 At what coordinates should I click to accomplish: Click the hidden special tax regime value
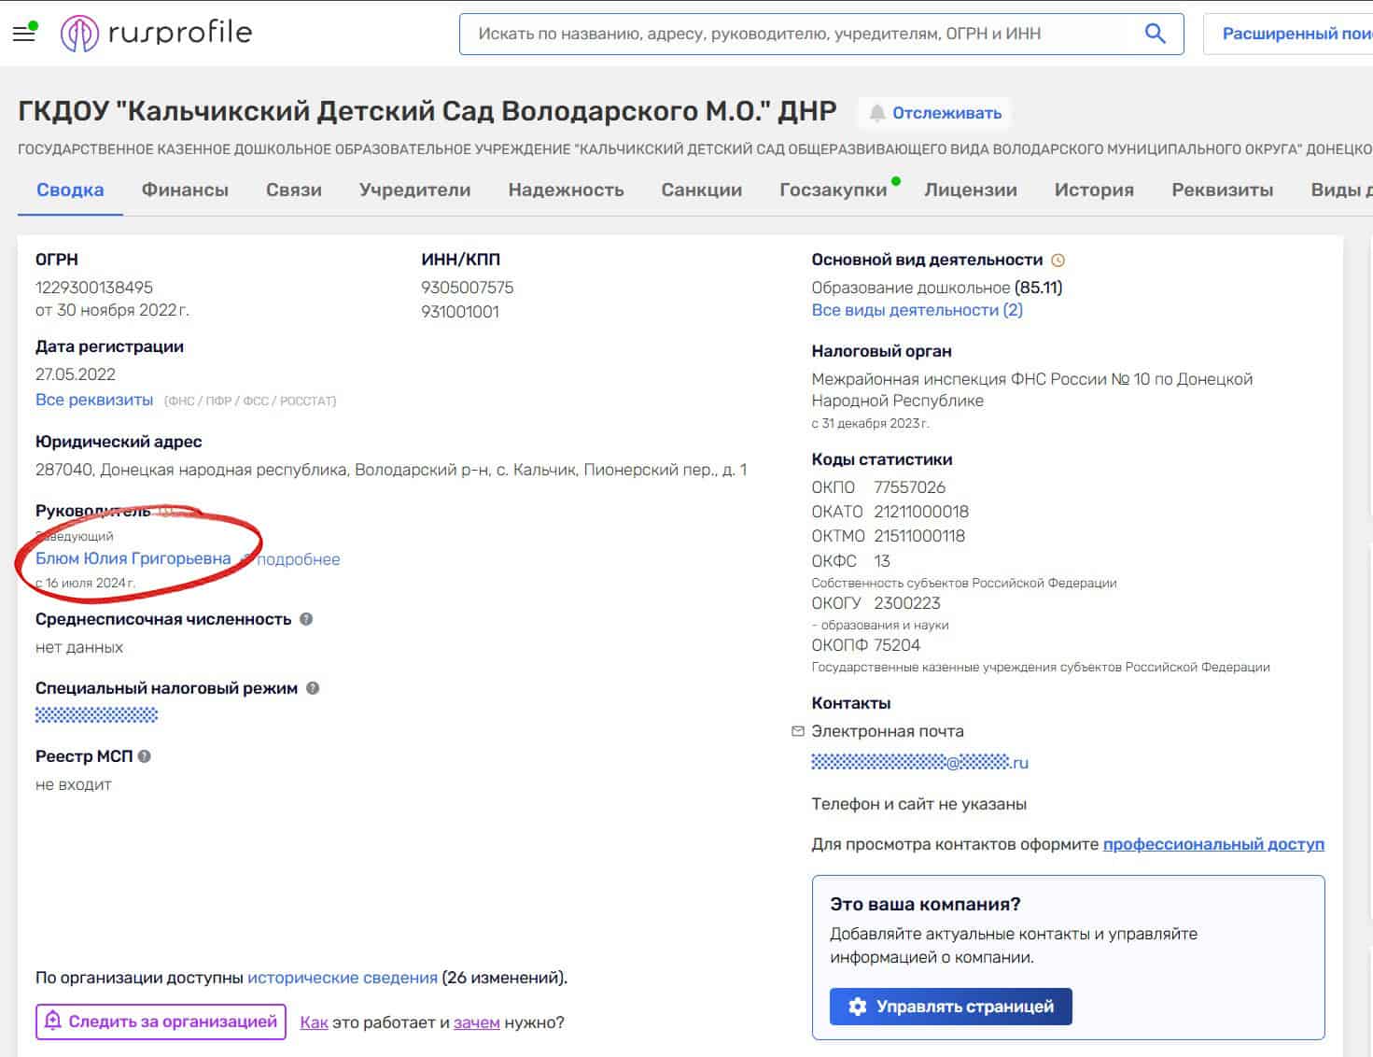(x=96, y=715)
